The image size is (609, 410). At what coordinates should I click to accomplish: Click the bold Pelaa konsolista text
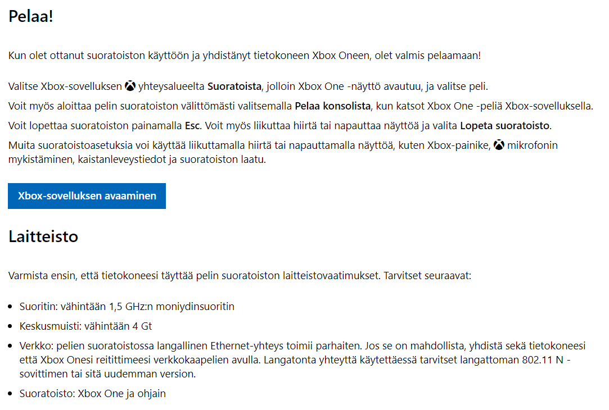pos(332,106)
